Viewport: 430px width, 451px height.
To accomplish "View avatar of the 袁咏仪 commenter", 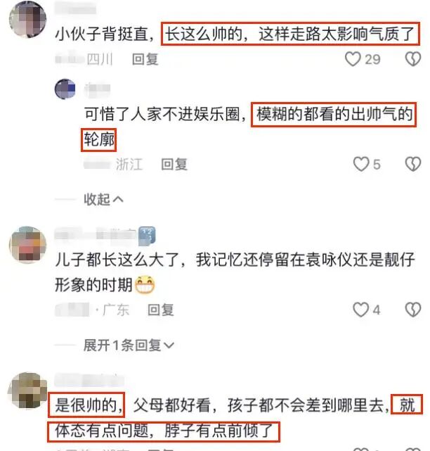I will point(28,245).
